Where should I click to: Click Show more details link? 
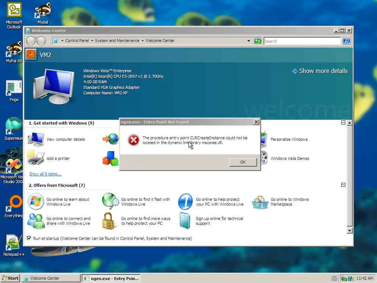pos(320,71)
